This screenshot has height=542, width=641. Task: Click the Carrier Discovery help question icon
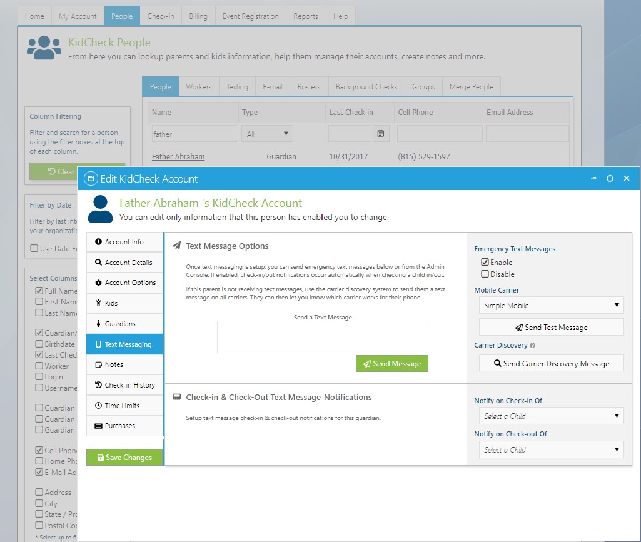tap(532, 345)
